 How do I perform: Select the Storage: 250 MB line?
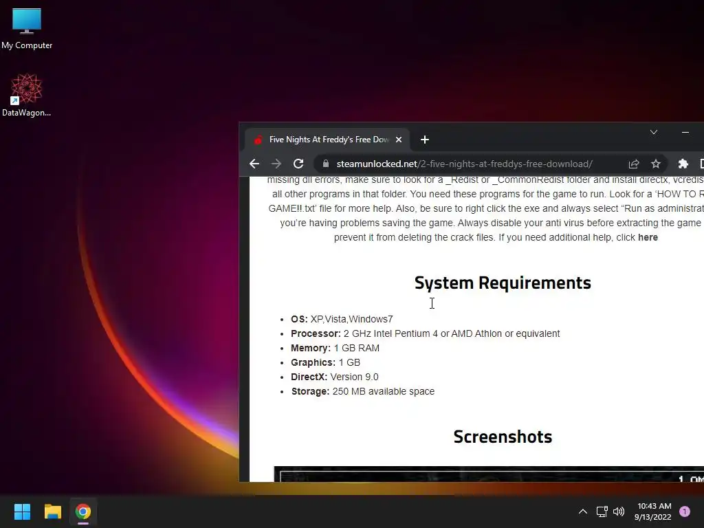(x=363, y=391)
